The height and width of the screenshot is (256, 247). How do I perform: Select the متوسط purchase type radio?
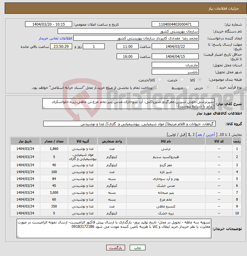(x=188, y=87)
